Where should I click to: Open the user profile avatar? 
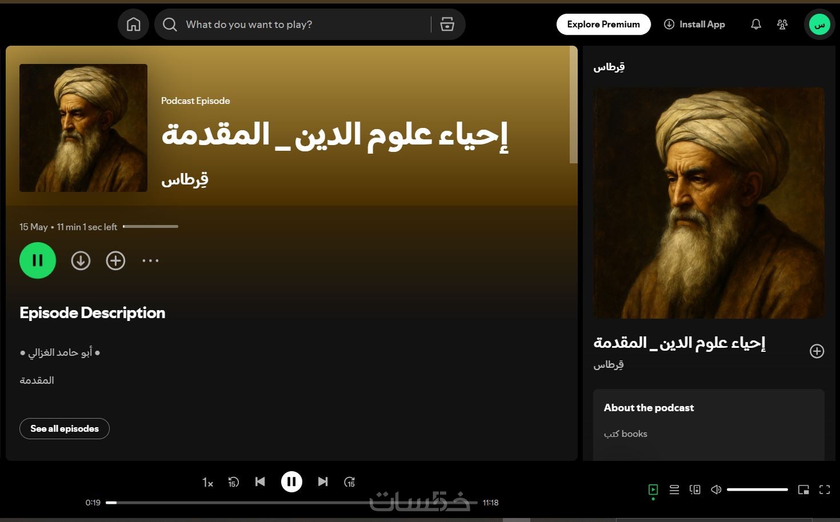(819, 25)
